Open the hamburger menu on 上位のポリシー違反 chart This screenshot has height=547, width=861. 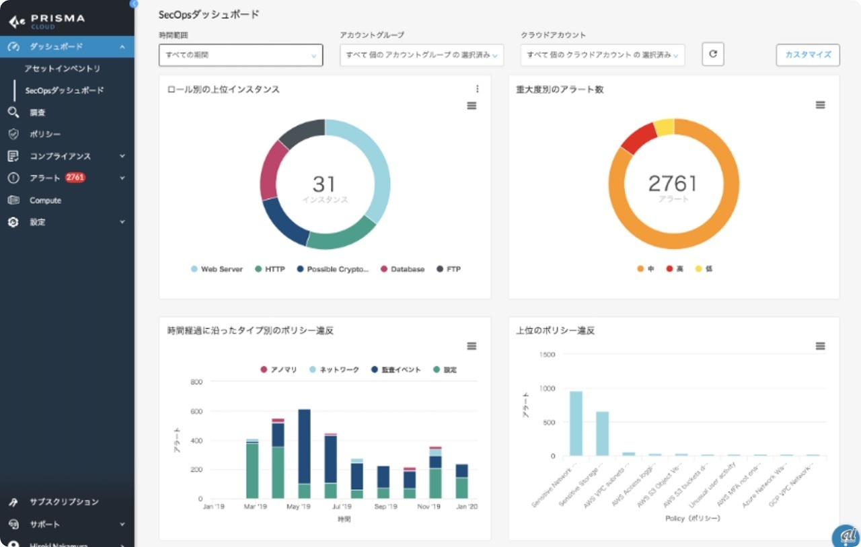coord(820,346)
